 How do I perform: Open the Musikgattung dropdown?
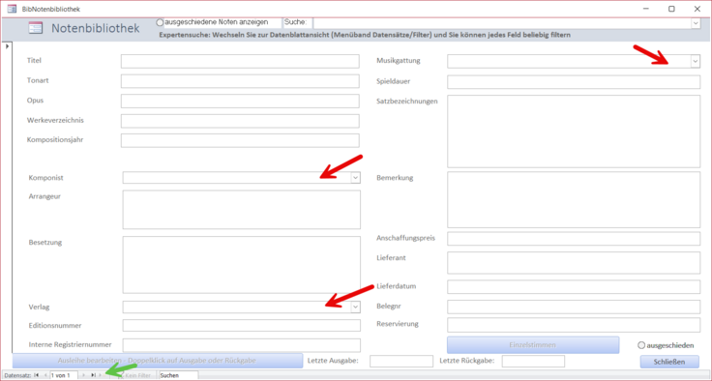(696, 61)
